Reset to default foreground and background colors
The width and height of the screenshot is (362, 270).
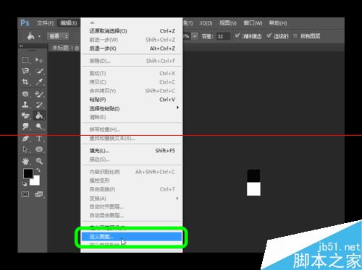coord(25,184)
